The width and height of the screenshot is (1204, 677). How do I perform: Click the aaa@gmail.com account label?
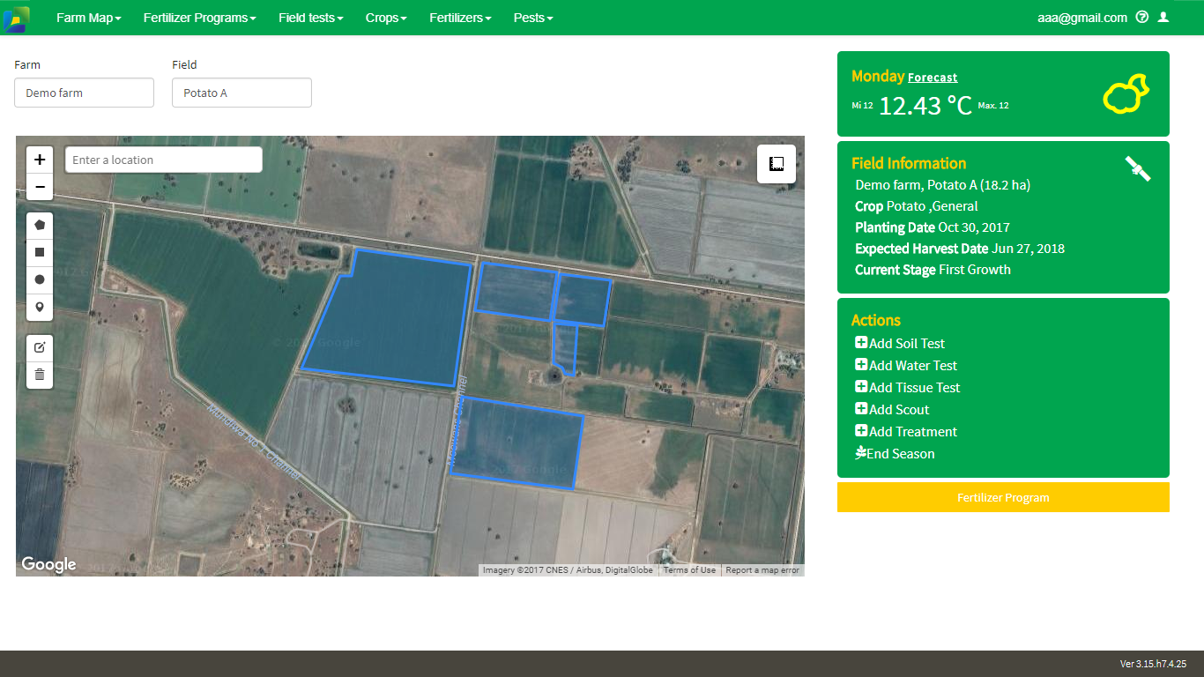[x=1082, y=18]
